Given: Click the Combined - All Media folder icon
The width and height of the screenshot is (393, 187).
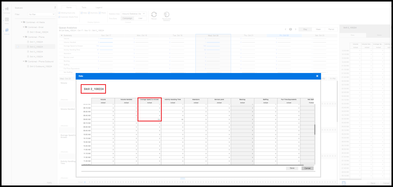Looking at the screenshot, I should tap(24, 22).
